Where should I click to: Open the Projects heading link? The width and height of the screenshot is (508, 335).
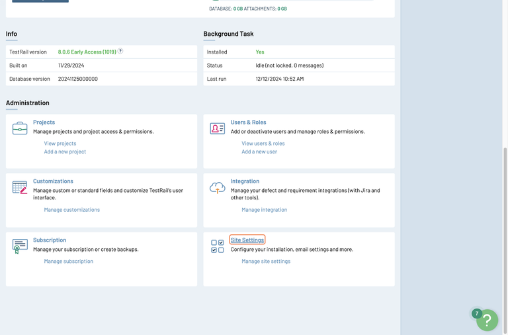[44, 122]
